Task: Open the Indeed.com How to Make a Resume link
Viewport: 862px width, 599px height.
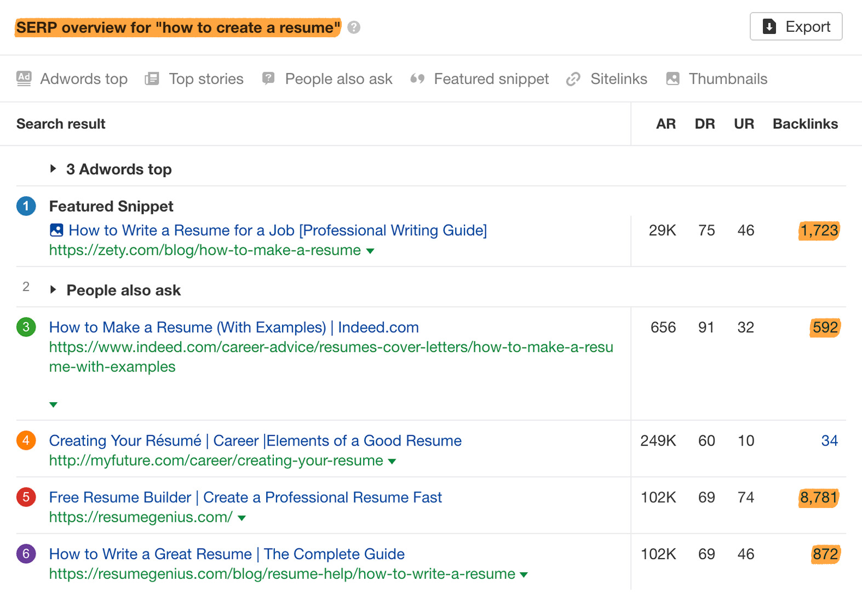Action: (x=234, y=327)
